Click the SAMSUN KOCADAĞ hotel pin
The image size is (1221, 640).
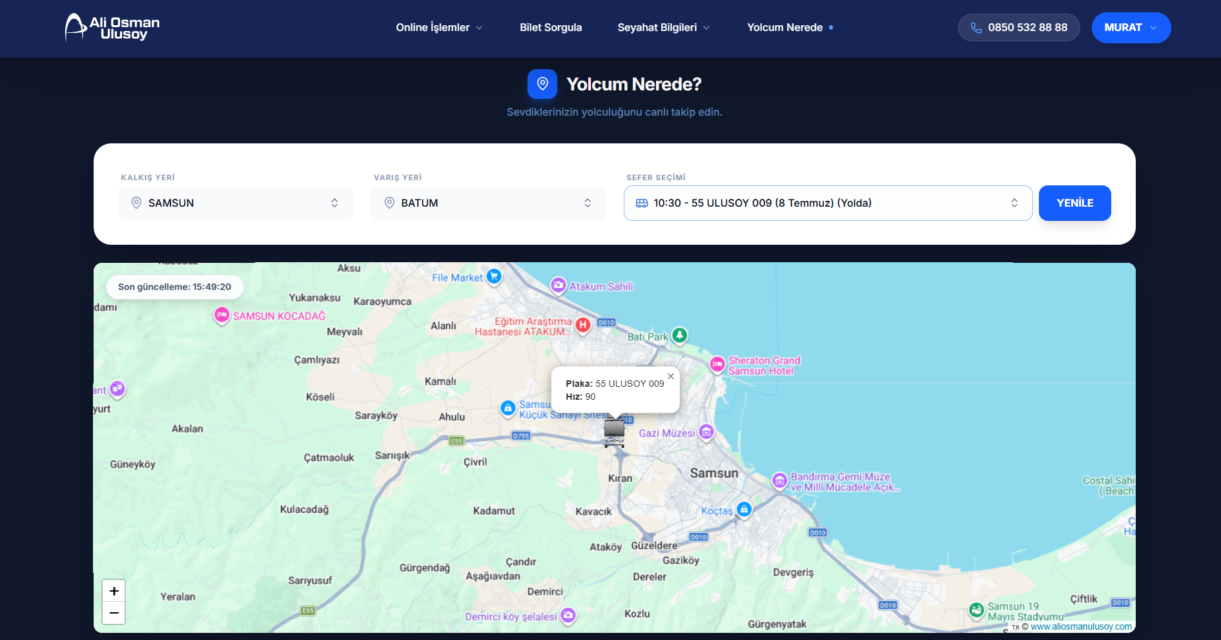point(221,315)
